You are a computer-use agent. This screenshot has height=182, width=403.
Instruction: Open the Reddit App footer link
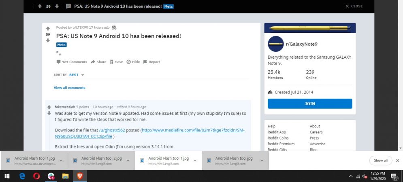click(277, 132)
